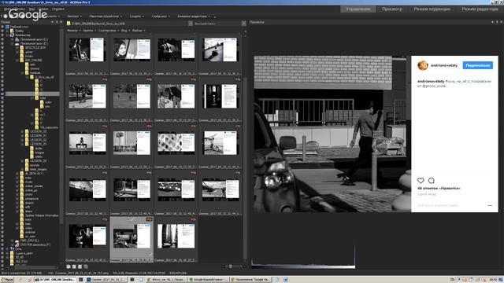Toggle Easy-Select mark beside System Volume Information

2,215
